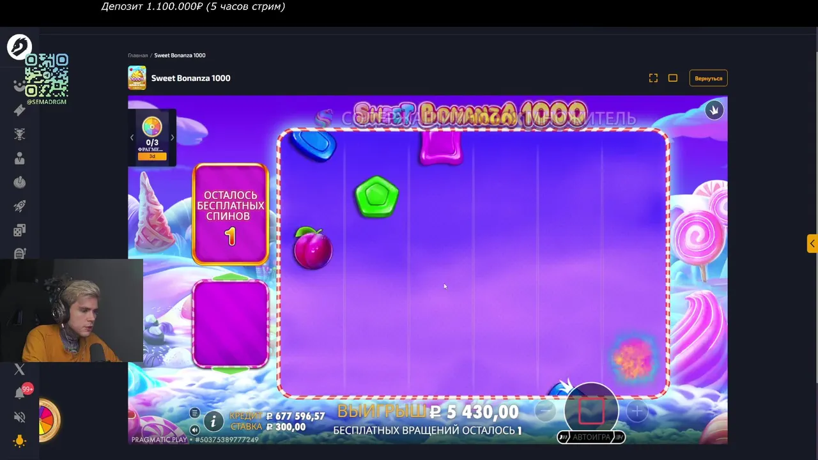
Task: Open the game info 'i' button
Action: click(213, 421)
